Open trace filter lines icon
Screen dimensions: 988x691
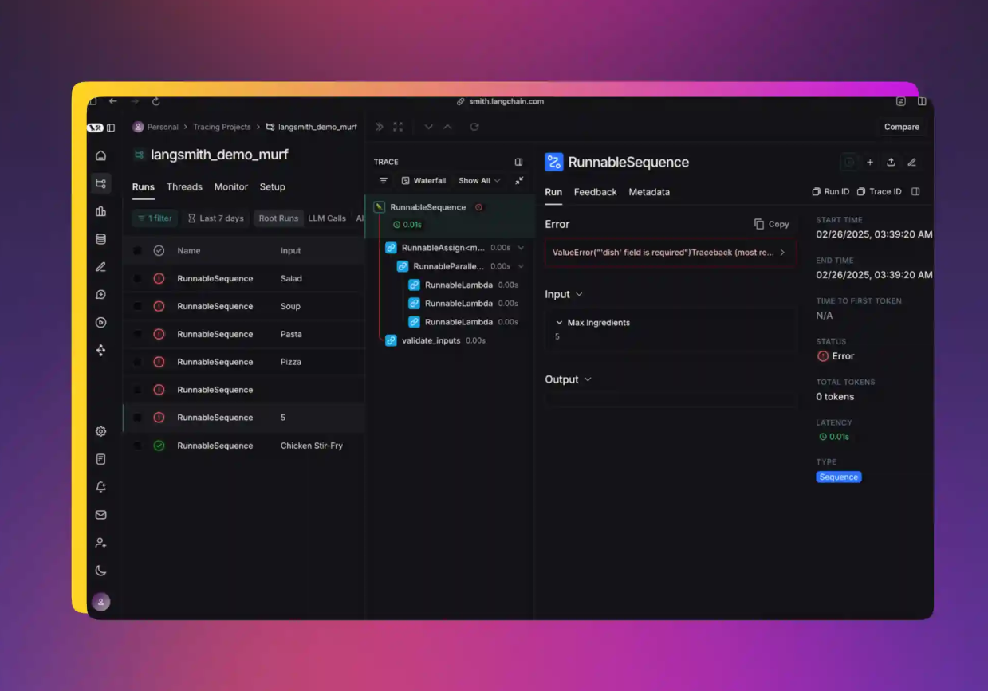click(384, 181)
